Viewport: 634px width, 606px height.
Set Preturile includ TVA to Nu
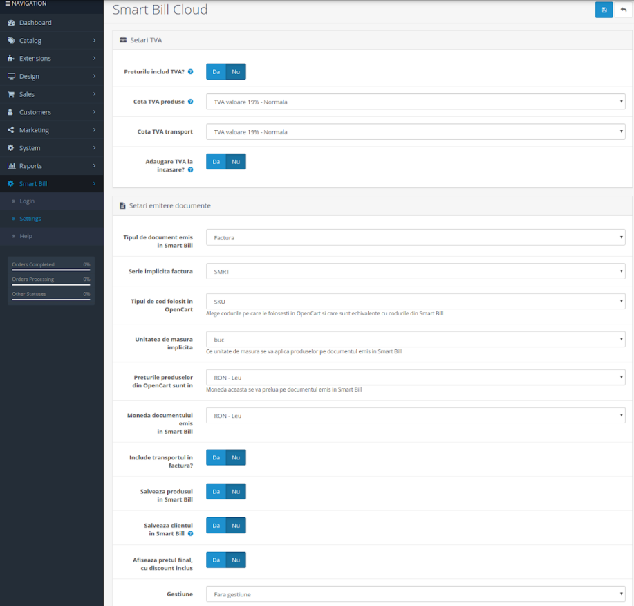point(236,71)
